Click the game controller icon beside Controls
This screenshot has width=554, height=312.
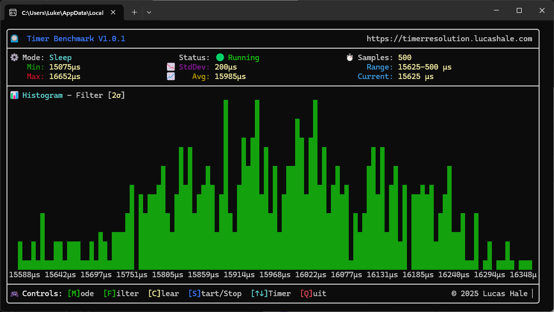14,294
